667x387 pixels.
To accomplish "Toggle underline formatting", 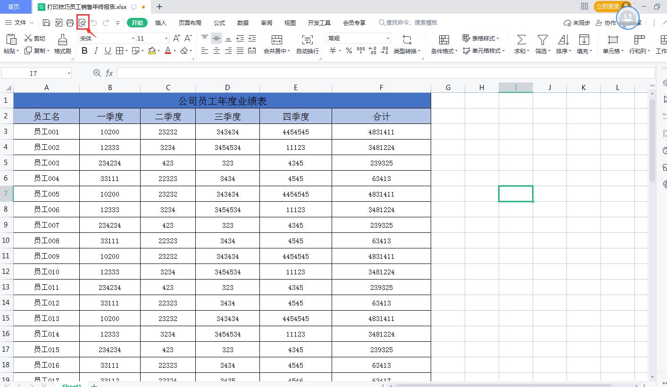I will [108, 50].
